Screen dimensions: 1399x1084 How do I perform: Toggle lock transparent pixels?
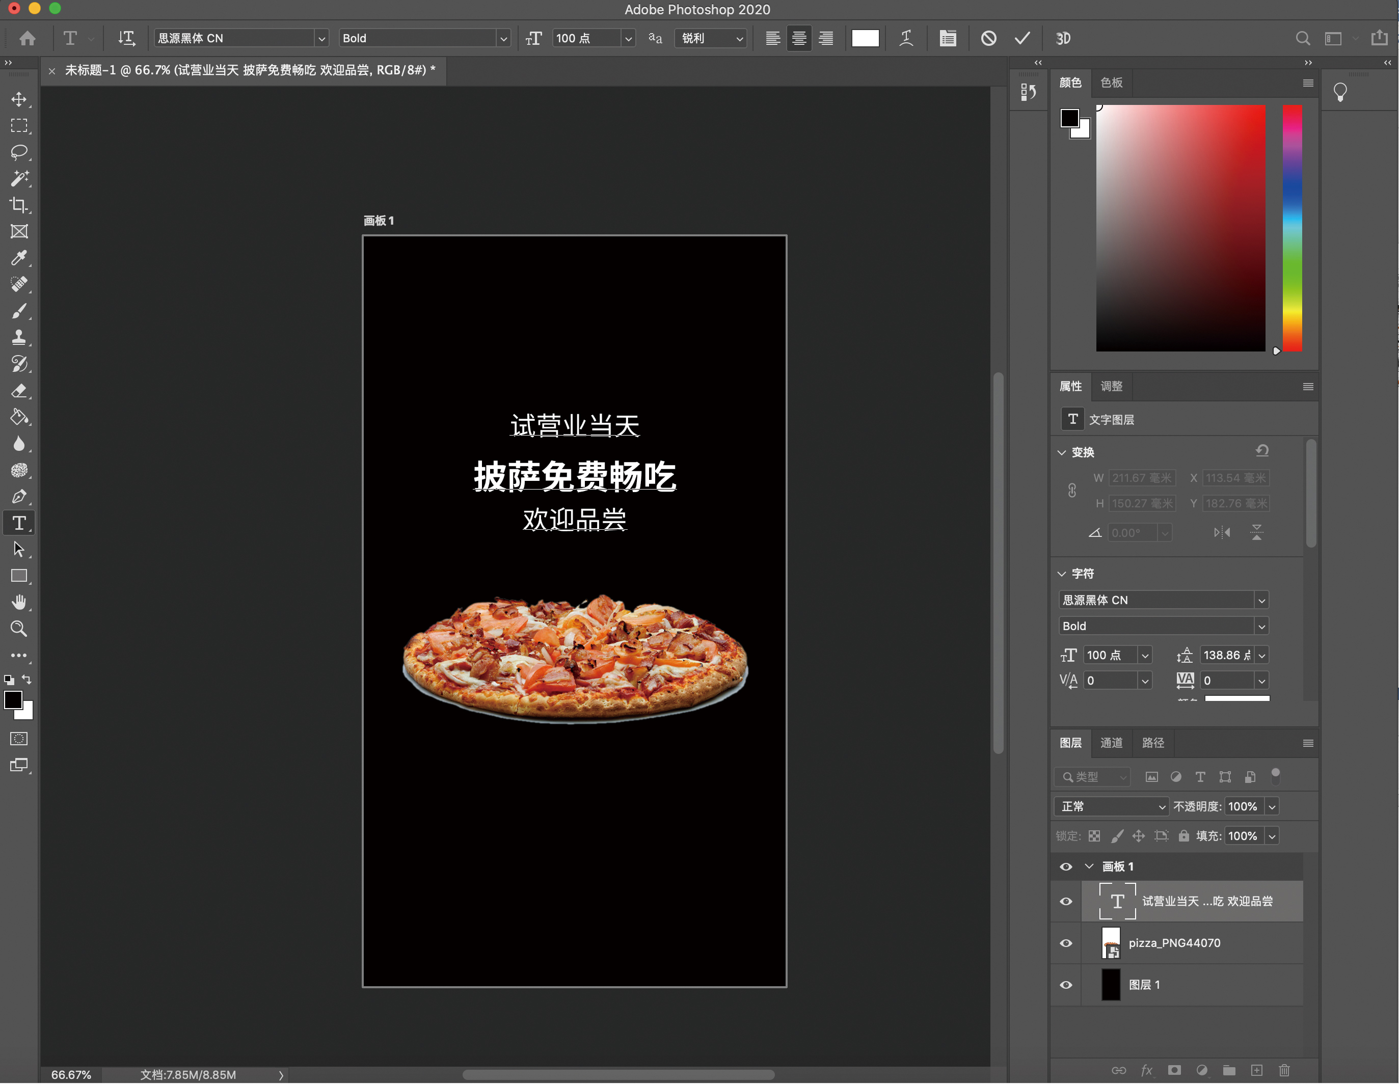pyautogui.click(x=1094, y=835)
